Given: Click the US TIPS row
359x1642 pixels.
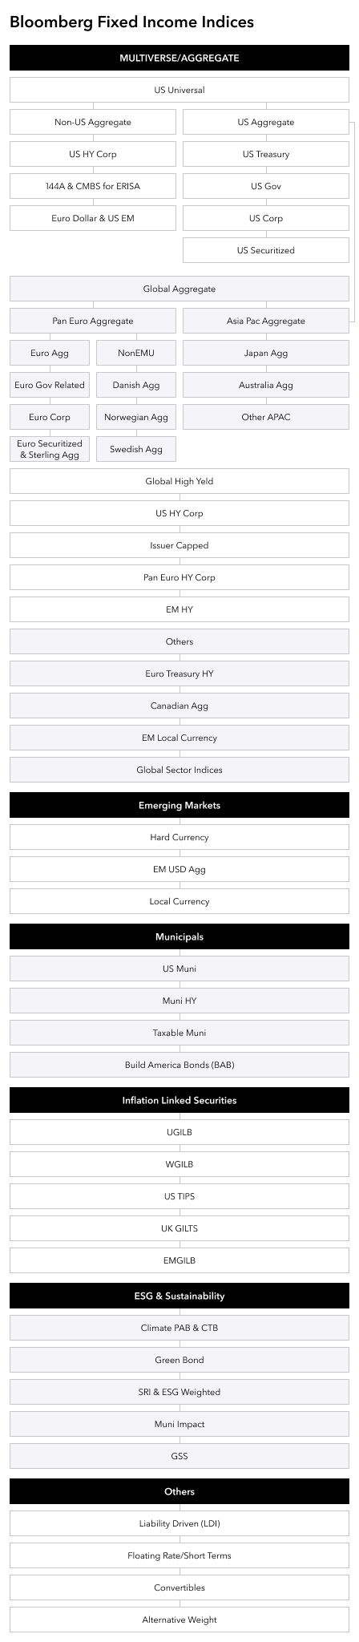Looking at the screenshot, I should pyautogui.click(x=179, y=1196).
